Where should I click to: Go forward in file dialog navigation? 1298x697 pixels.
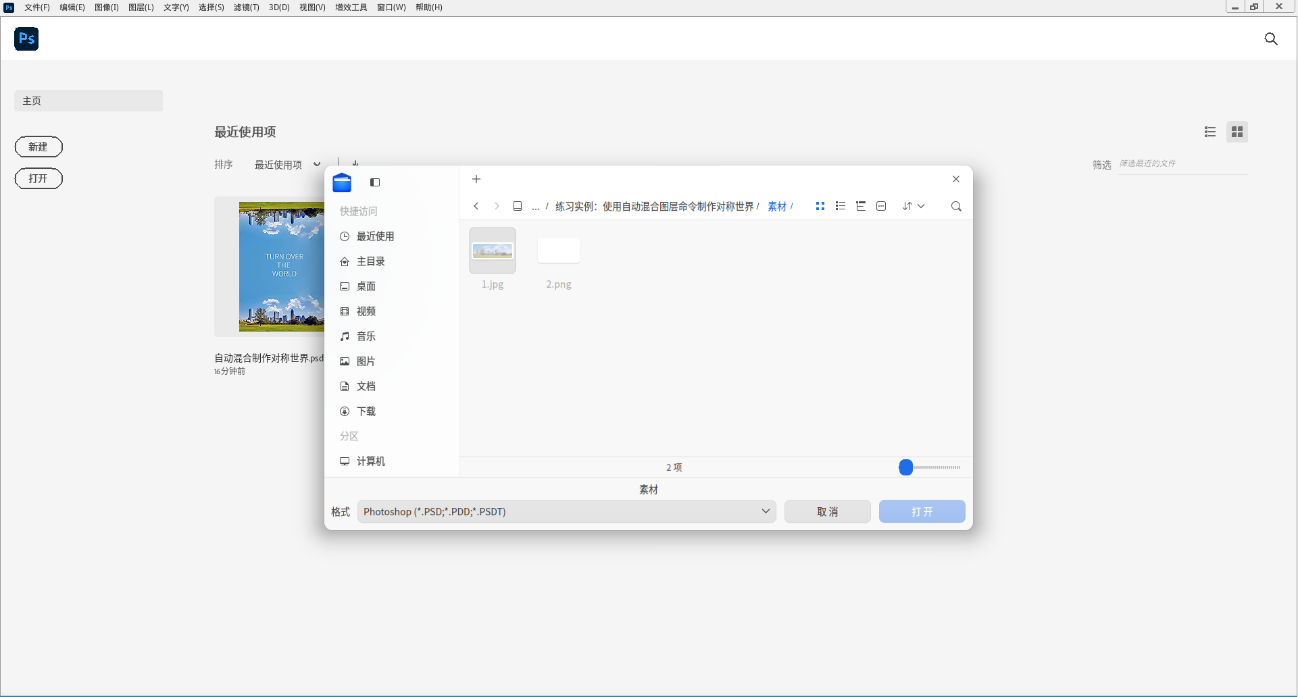coord(497,206)
